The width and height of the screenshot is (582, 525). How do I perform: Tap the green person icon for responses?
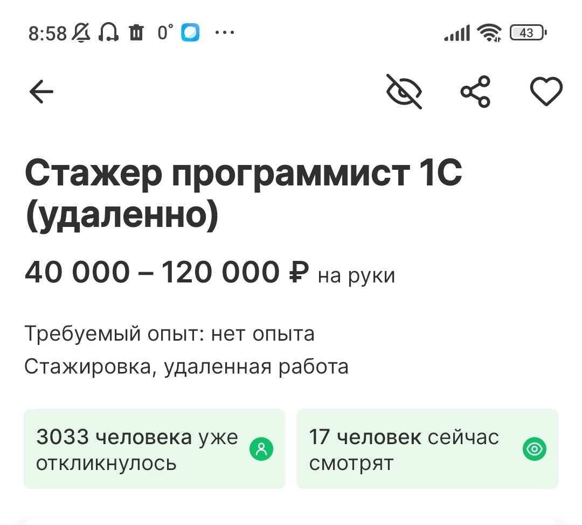pos(262,449)
